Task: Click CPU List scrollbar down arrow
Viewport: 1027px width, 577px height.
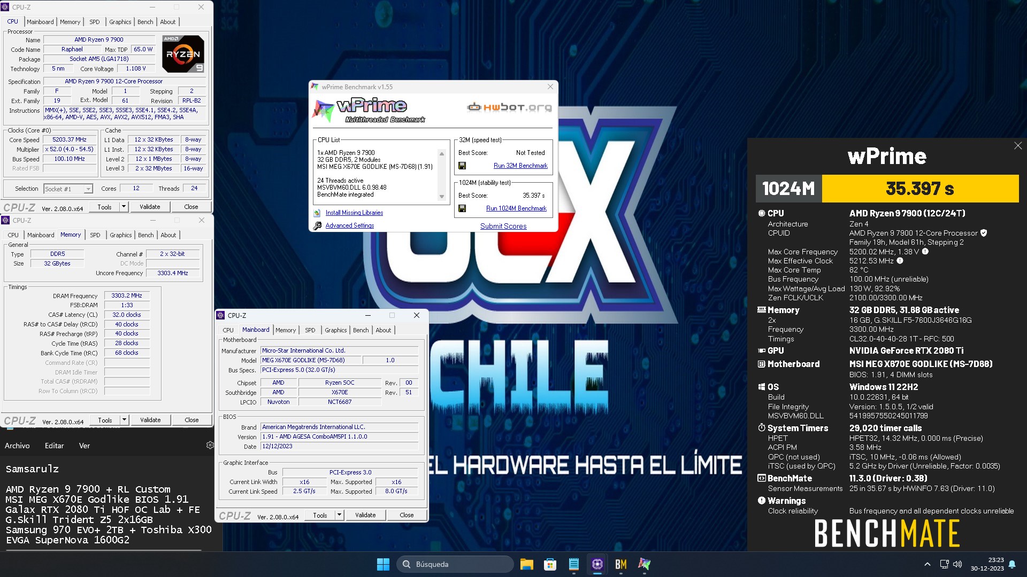Action: coord(442,197)
